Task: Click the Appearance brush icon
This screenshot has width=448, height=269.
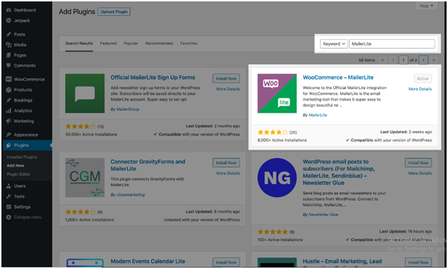Action: (x=9, y=135)
